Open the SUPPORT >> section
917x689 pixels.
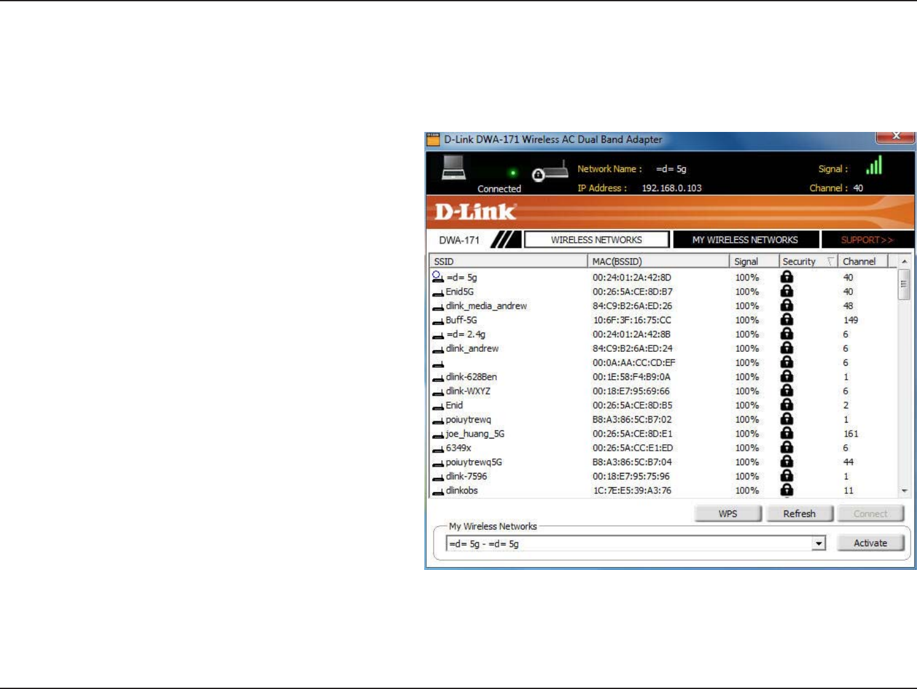pyautogui.click(x=867, y=240)
